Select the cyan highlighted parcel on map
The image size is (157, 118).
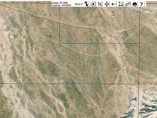[79, 64]
